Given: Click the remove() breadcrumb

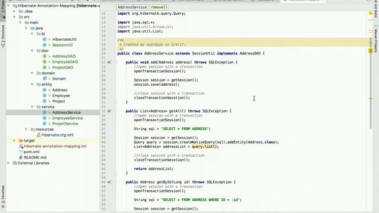Looking at the screenshot, I should 159,7.
